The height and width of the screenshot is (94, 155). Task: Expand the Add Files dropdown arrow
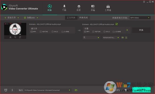[18, 18]
